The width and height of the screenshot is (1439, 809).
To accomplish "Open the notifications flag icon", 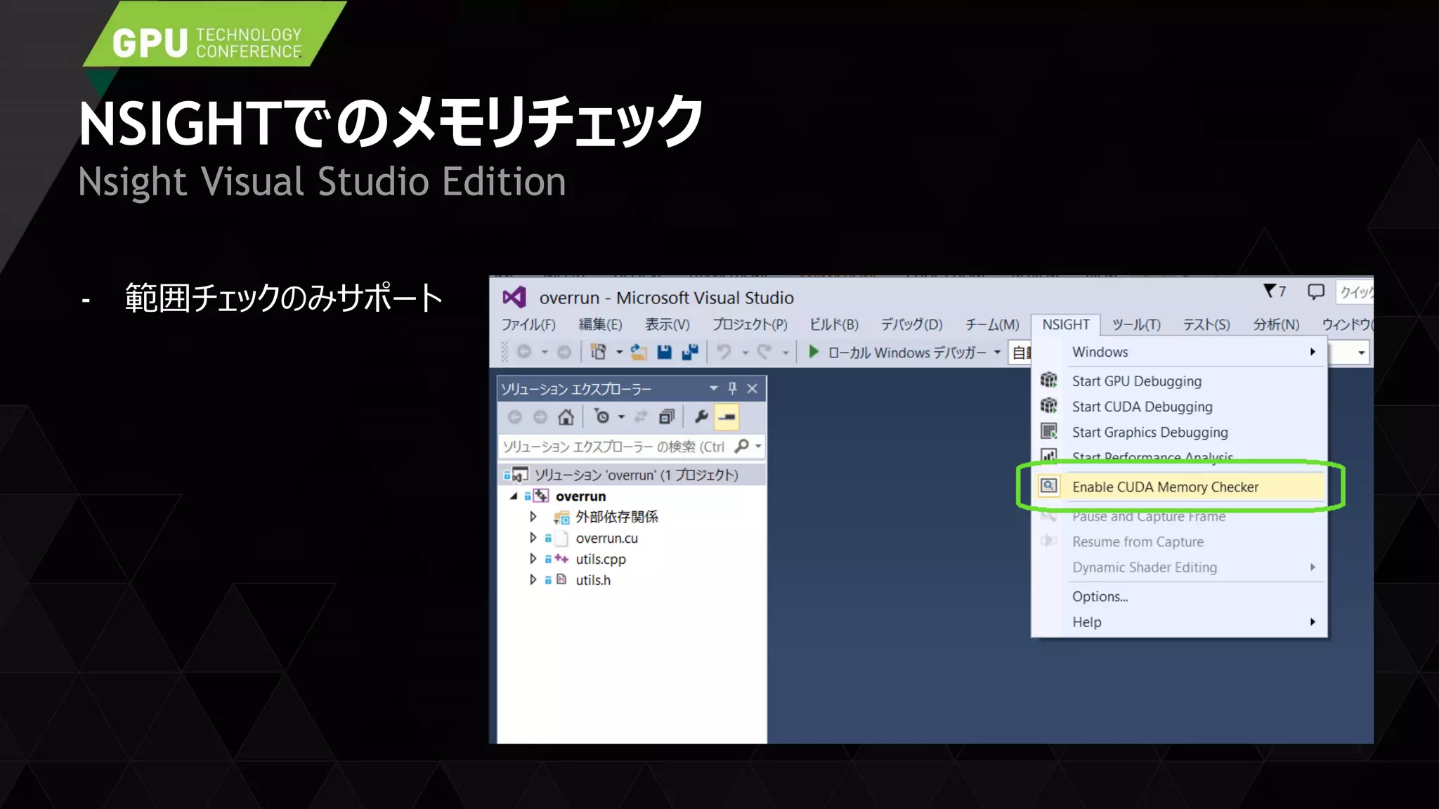I will point(1270,291).
